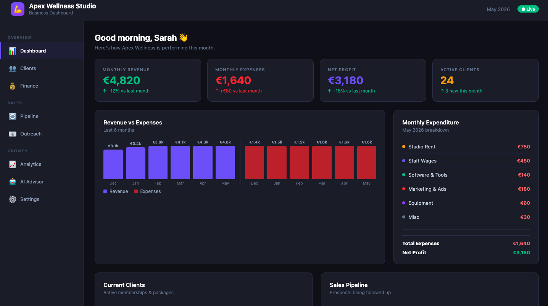The image size is (548, 306).
Task: Click the red Expenses legend swatch
Action: tap(136, 191)
